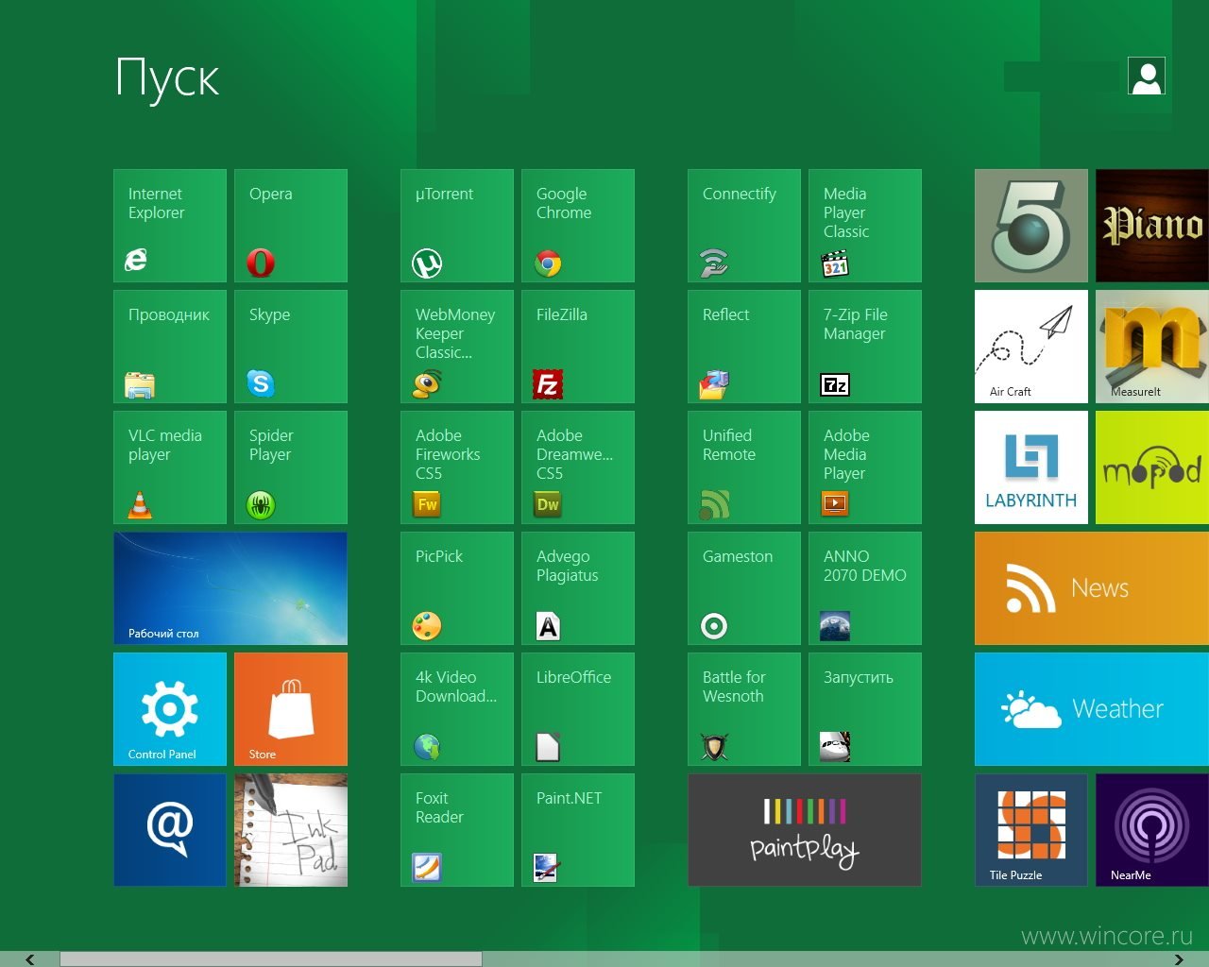Launch Google Chrome tile

[578, 226]
